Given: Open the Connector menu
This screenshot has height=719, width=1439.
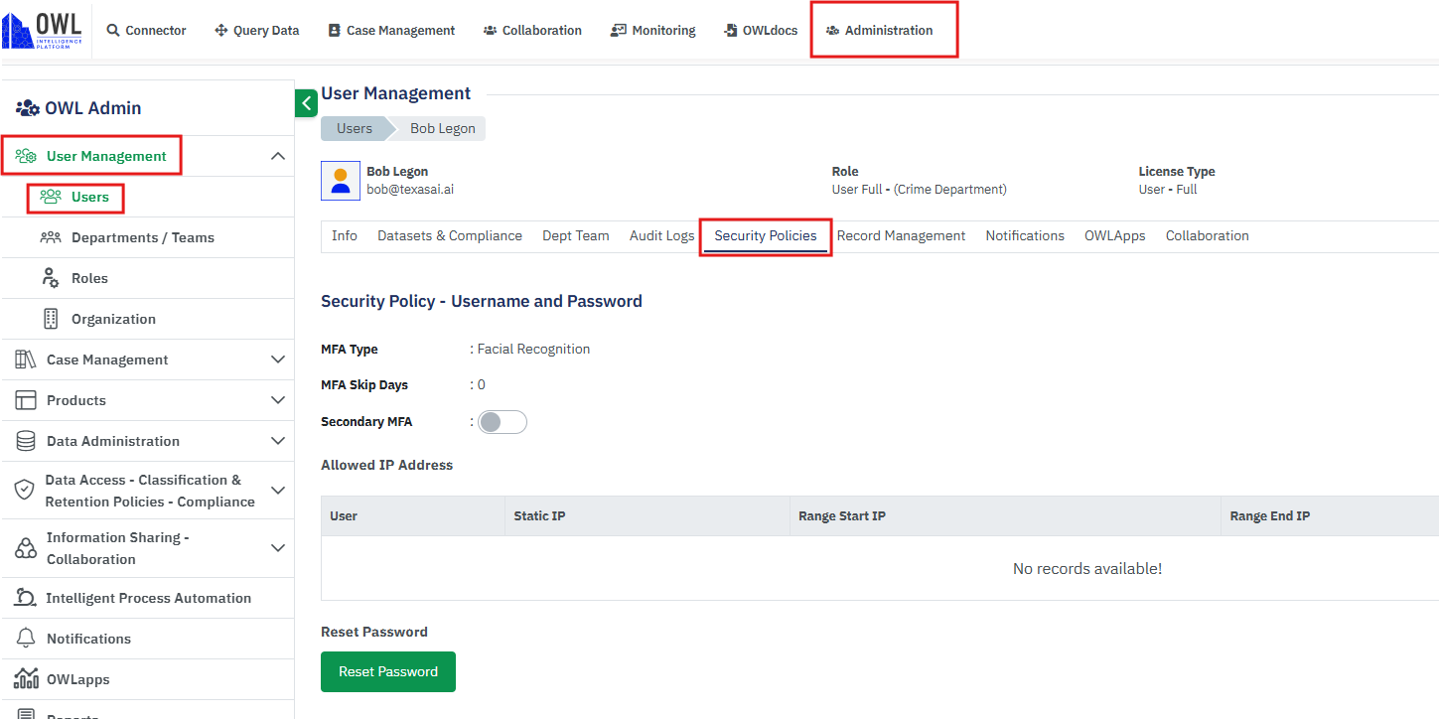Looking at the screenshot, I should point(146,31).
